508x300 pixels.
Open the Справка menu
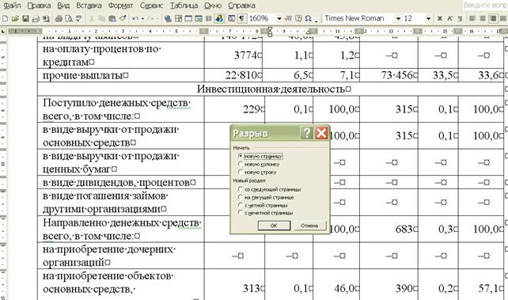241,6
